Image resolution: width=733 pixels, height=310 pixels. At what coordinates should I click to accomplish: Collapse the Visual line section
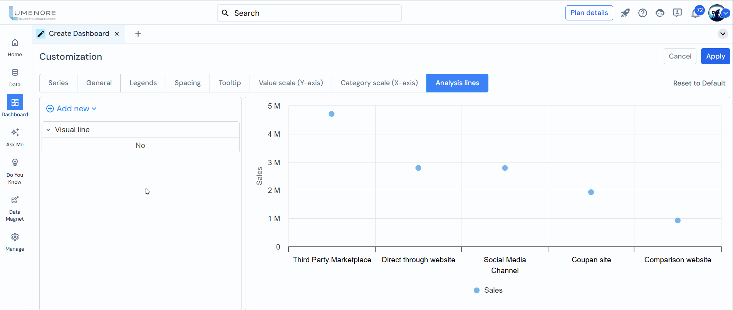[48, 130]
